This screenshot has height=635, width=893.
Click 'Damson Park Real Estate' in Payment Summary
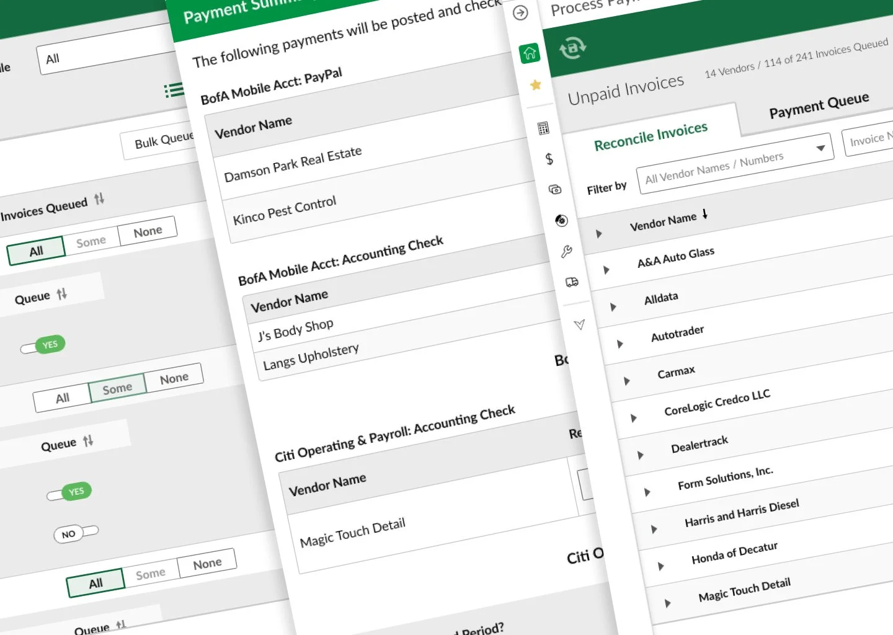pyautogui.click(x=293, y=164)
